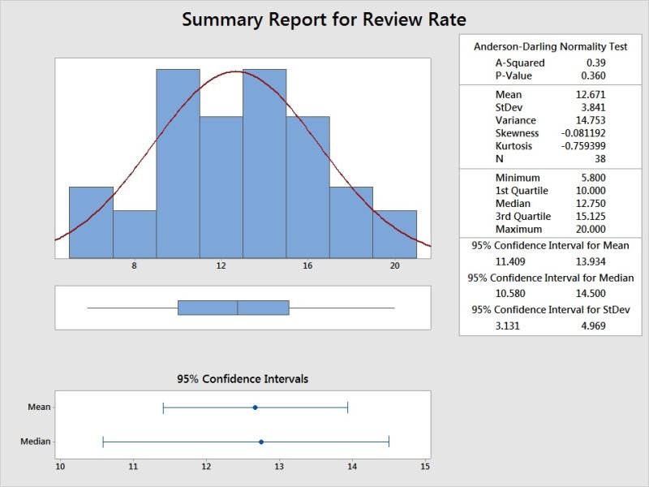Select the rightmost histogram bar near 20
The width and height of the screenshot is (649, 487).
click(x=394, y=234)
